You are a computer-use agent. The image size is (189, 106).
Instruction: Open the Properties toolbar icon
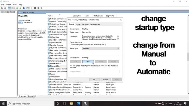pos(14,8)
